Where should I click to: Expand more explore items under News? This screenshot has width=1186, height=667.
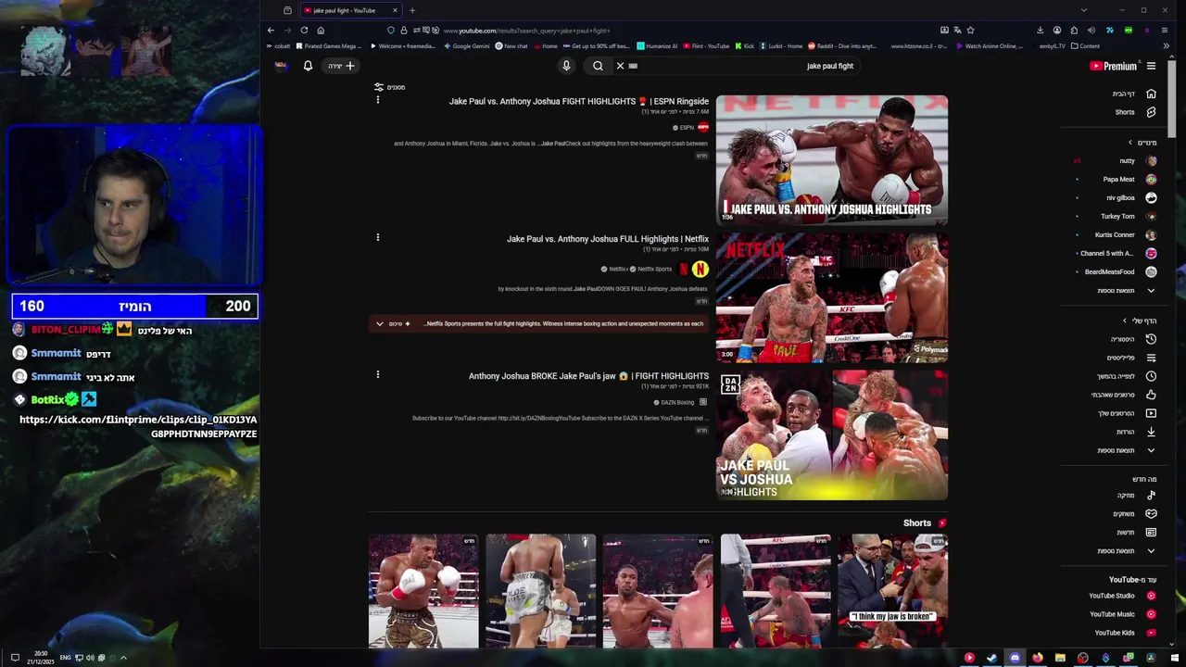(x=1126, y=551)
